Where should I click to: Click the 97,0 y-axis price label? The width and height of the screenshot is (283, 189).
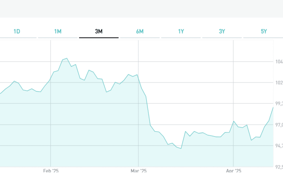(278, 125)
